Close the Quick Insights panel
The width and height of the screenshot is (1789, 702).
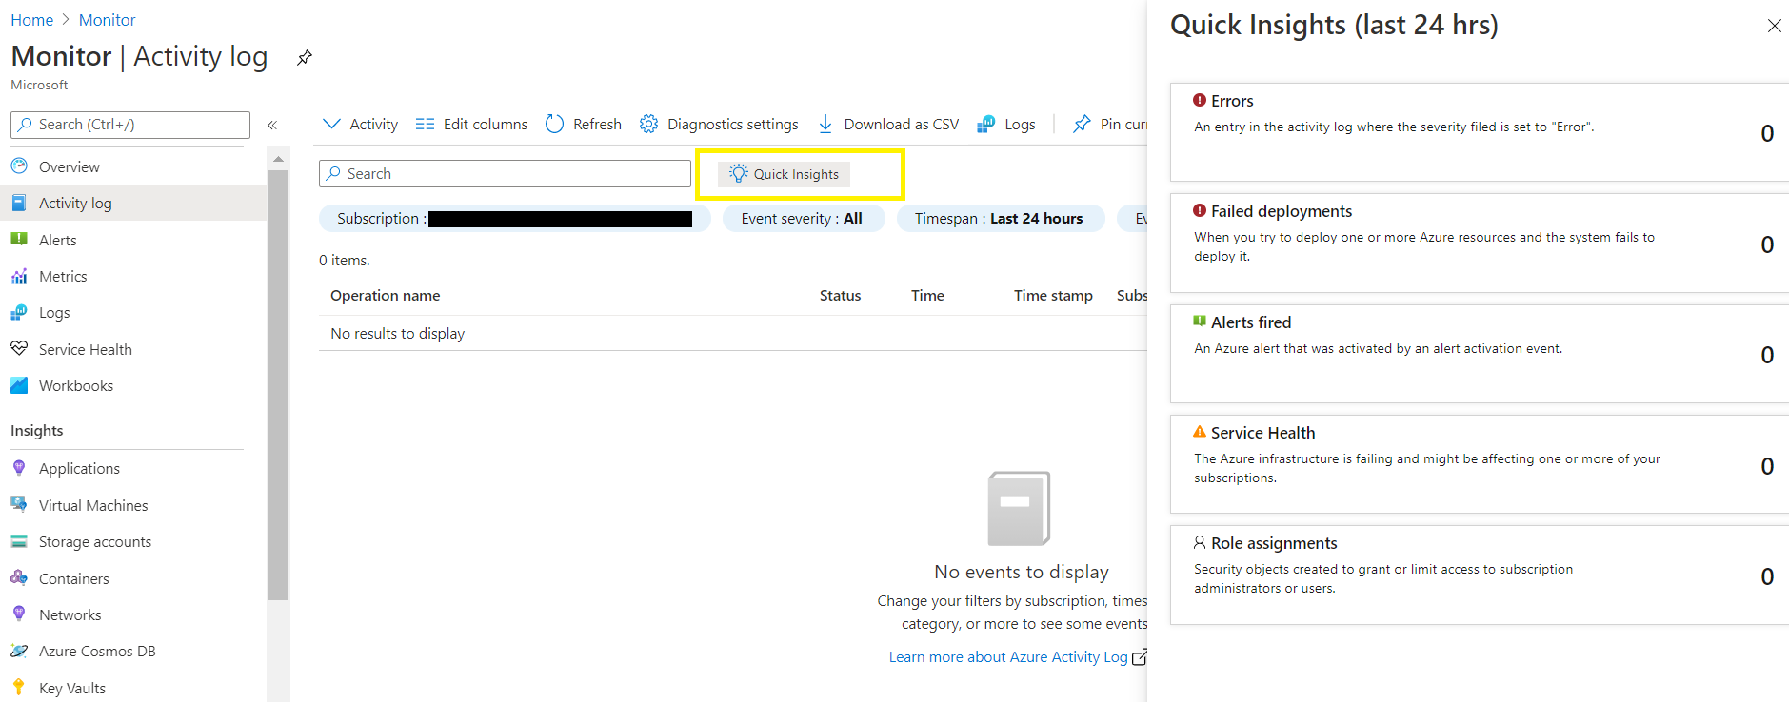click(1774, 26)
